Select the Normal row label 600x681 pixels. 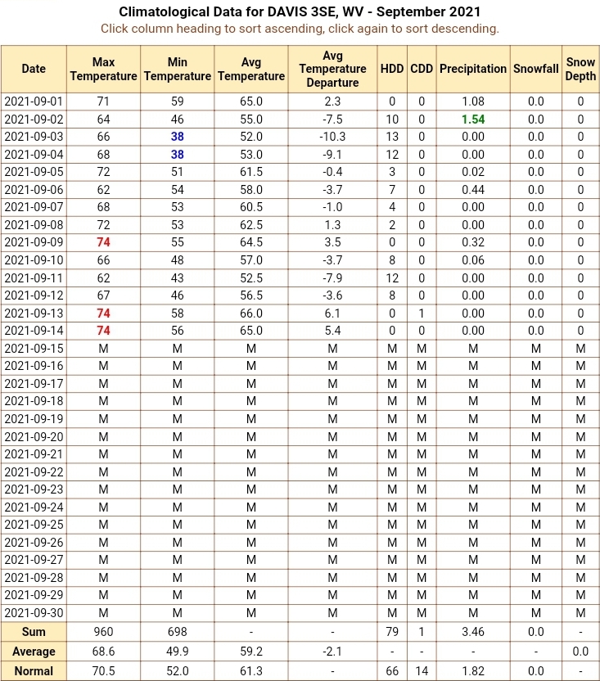pos(34,671)
